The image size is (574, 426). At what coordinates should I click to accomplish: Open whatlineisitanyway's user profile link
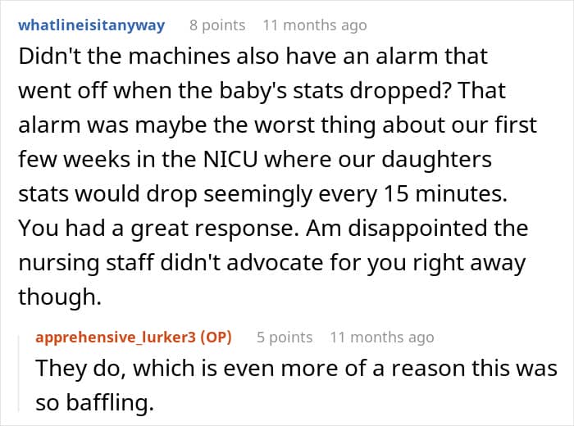92,25
